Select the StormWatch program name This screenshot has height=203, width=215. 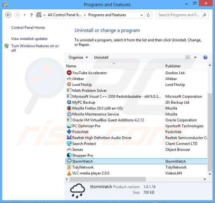(x=82, y=161)
